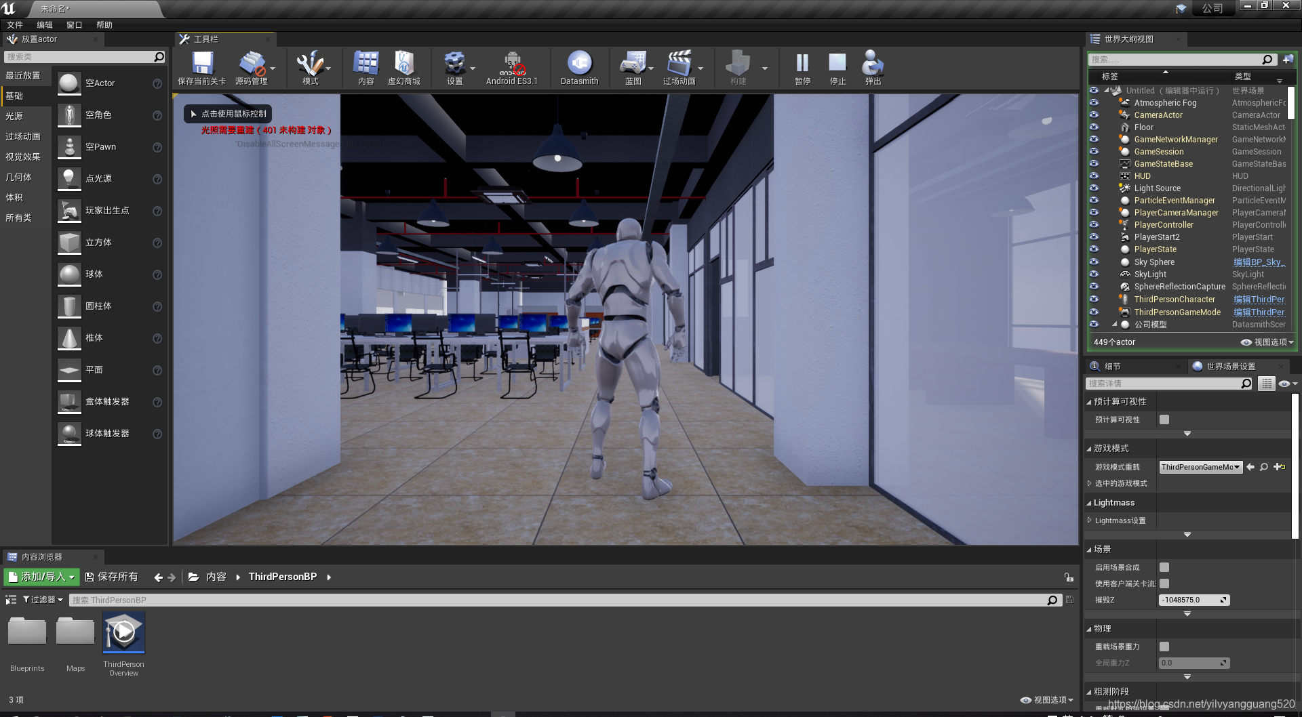
Task: Open the Cinematics (过场动画) toolbar icon
Action: pos(679,64)
